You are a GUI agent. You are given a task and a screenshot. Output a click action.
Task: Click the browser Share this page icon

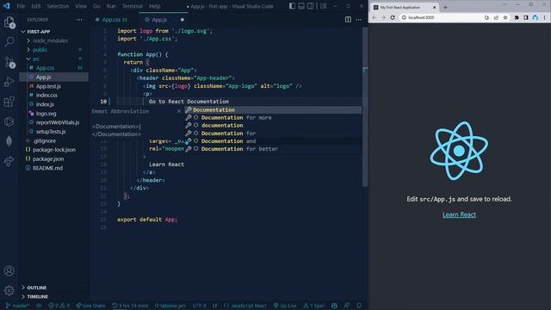pyautogui.click(x=496, y=17)
